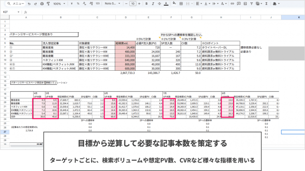Click the ベネフィットKM cell in row 10
This screenshot has height=171, width=305.
coord(61,60)
